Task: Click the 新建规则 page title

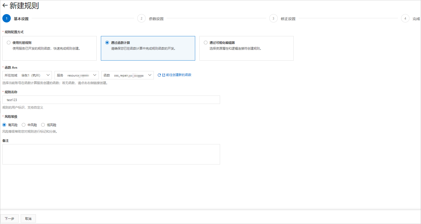Action: coord(24,5)
